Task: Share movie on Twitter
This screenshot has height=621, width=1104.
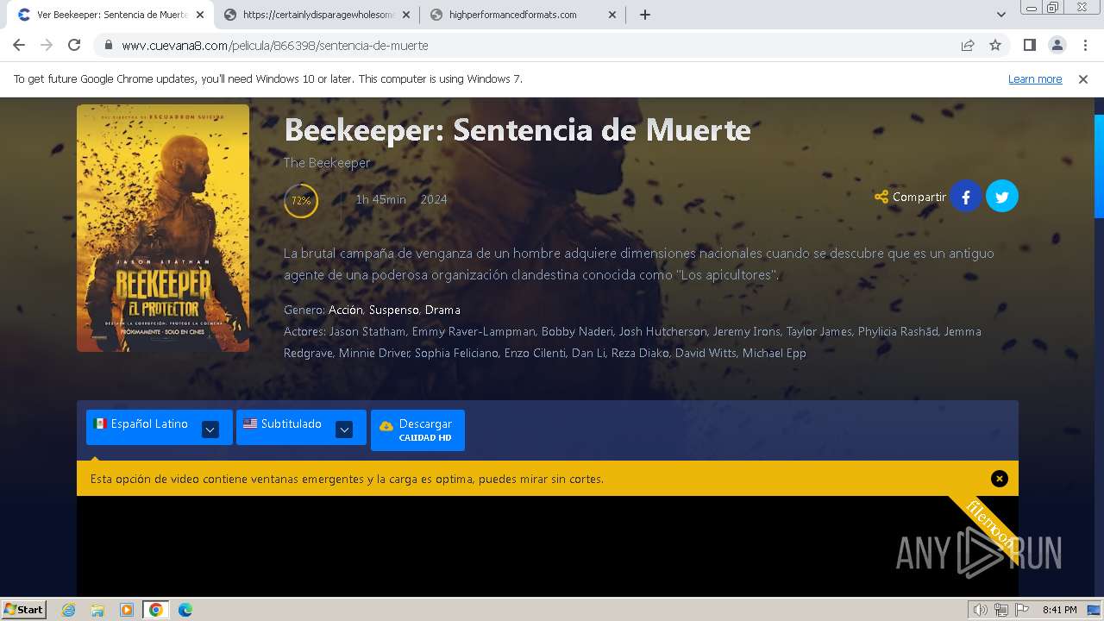Action: click(1002, 197)
